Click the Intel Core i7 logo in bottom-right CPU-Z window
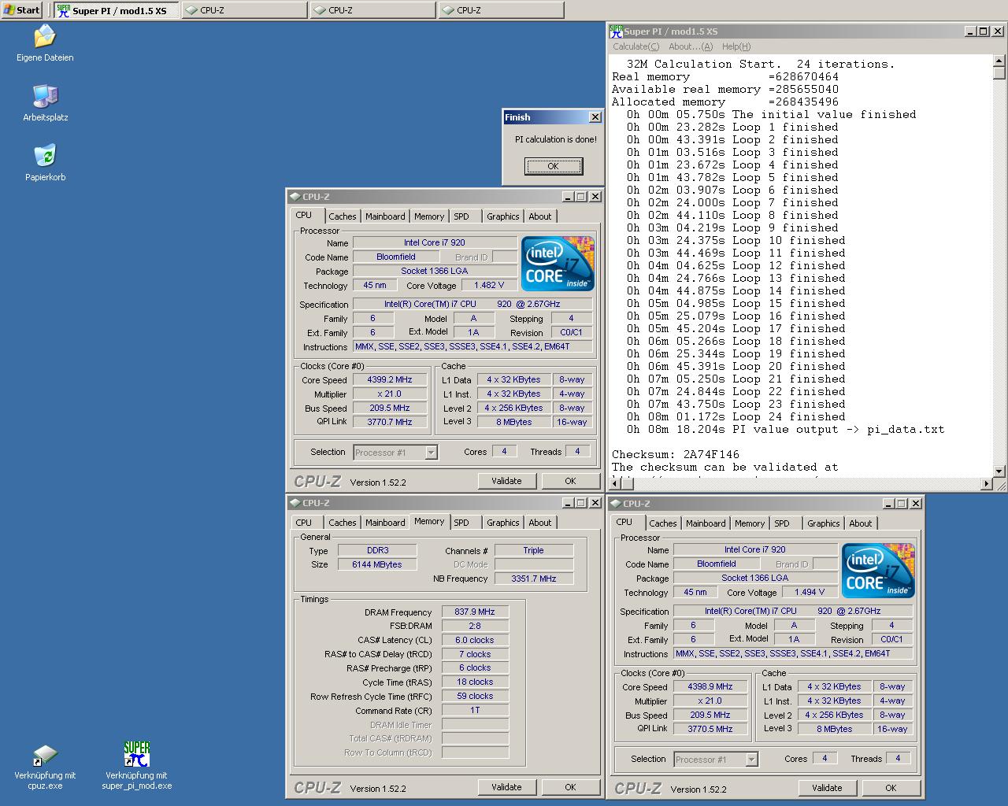This screenshot has height=806, width=1008. 878,571
